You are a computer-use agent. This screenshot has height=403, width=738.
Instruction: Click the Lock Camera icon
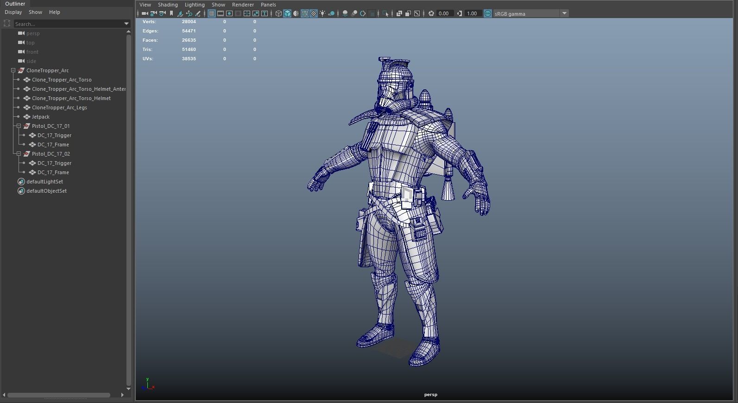pyautogui.click(x=153, y=13)
